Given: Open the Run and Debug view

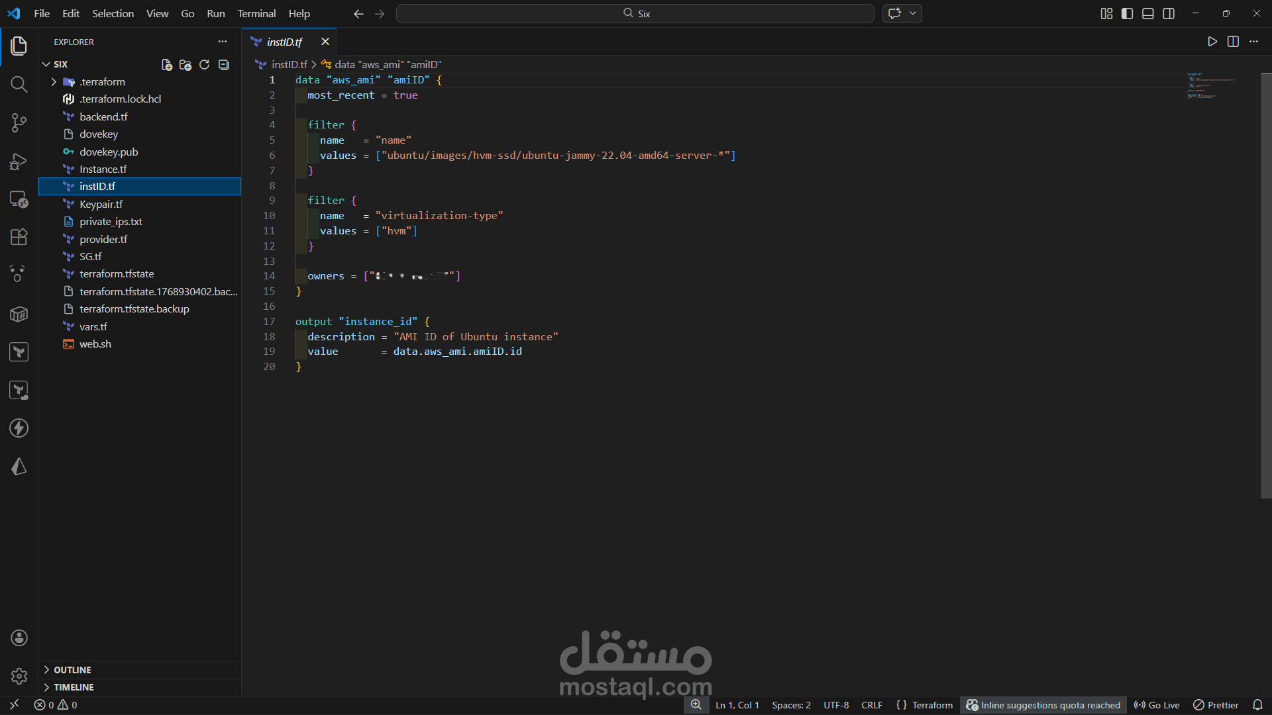Looking at the screenshot, I should pos(19,162).
